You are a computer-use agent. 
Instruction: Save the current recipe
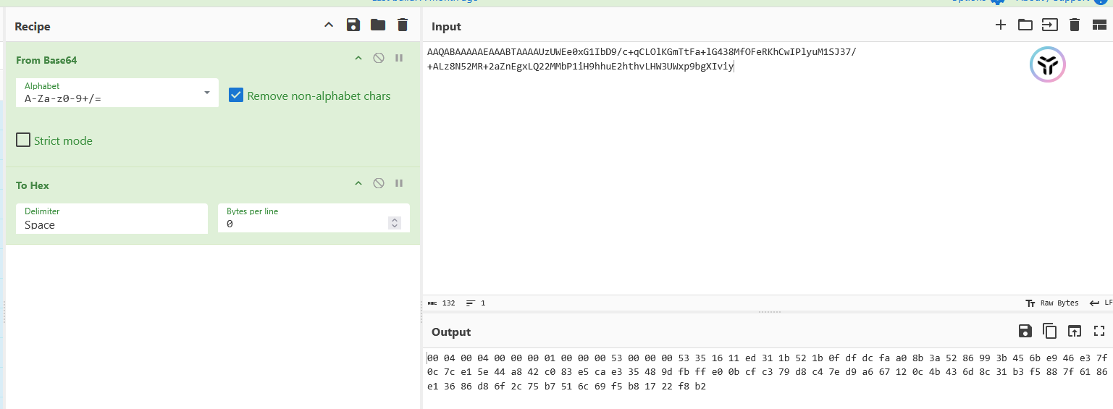353,25
